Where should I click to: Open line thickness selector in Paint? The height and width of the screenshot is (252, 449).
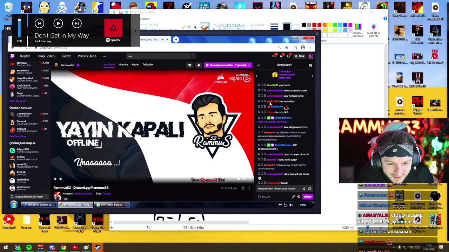tap(274, 27)
